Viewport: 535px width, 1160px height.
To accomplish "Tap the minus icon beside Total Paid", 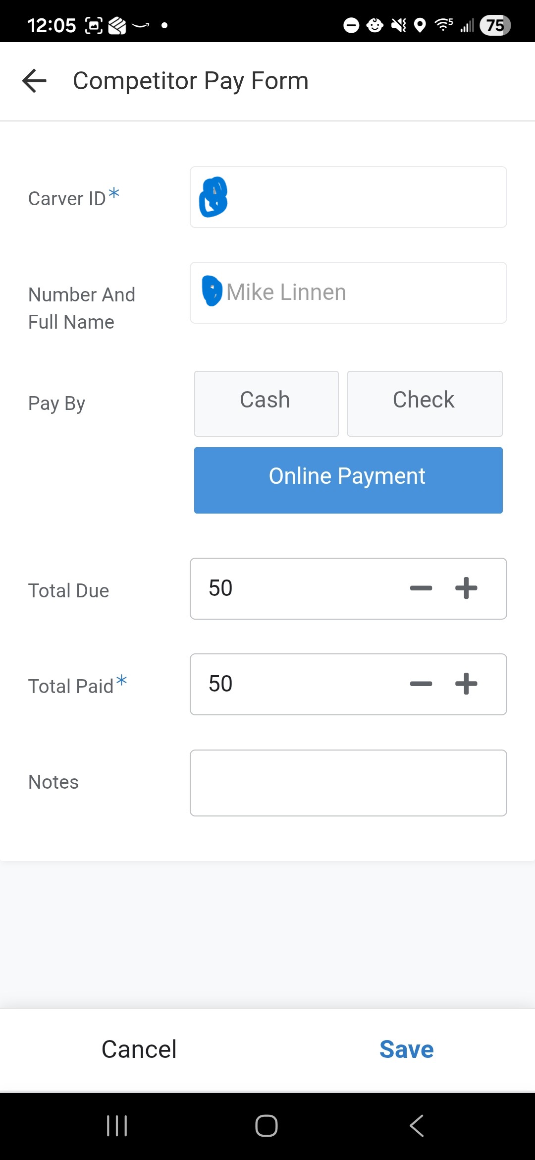I will (421, 684).
